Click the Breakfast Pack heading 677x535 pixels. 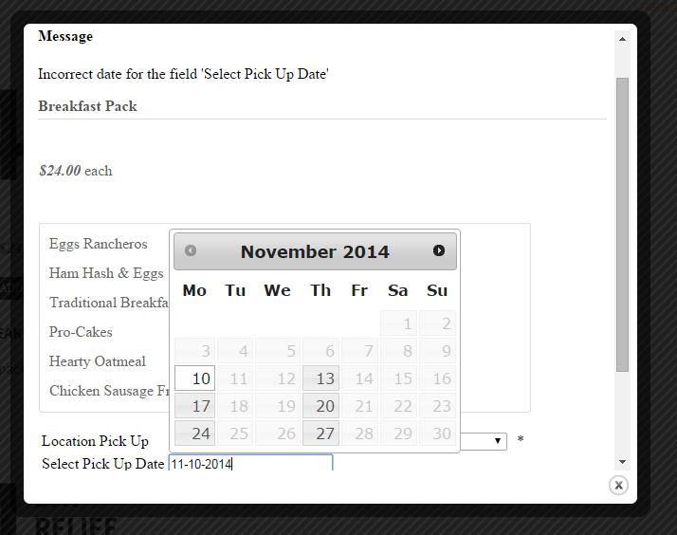(87, 106)
